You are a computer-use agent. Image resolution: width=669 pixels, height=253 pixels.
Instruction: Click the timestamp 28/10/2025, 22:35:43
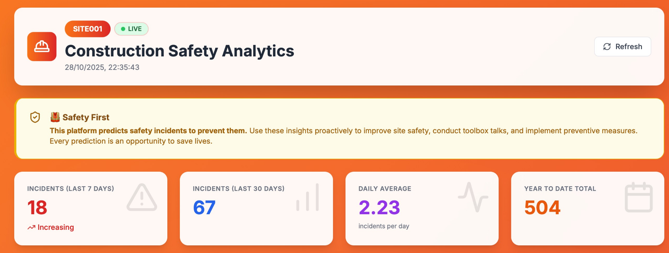(x=102, y=67)
